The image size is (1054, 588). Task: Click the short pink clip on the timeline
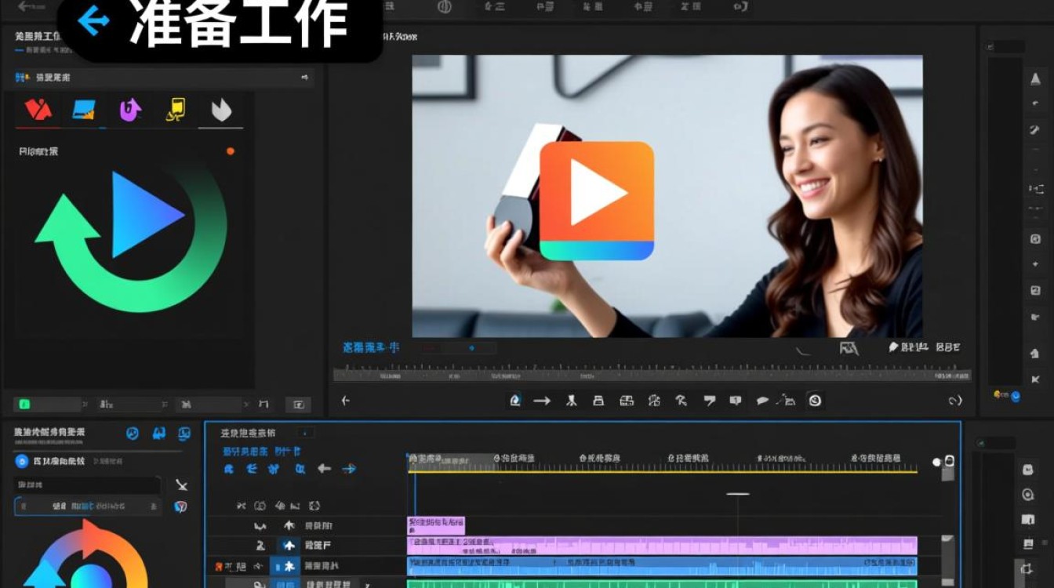pyautogui.click(x=436, y=525)
